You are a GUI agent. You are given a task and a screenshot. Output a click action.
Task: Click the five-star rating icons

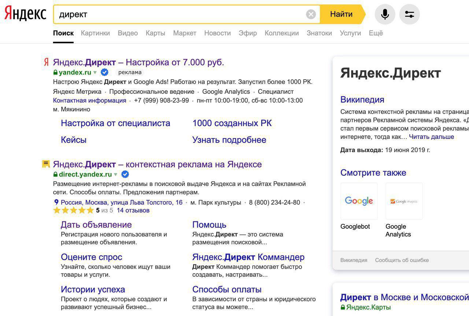point(74,210)
